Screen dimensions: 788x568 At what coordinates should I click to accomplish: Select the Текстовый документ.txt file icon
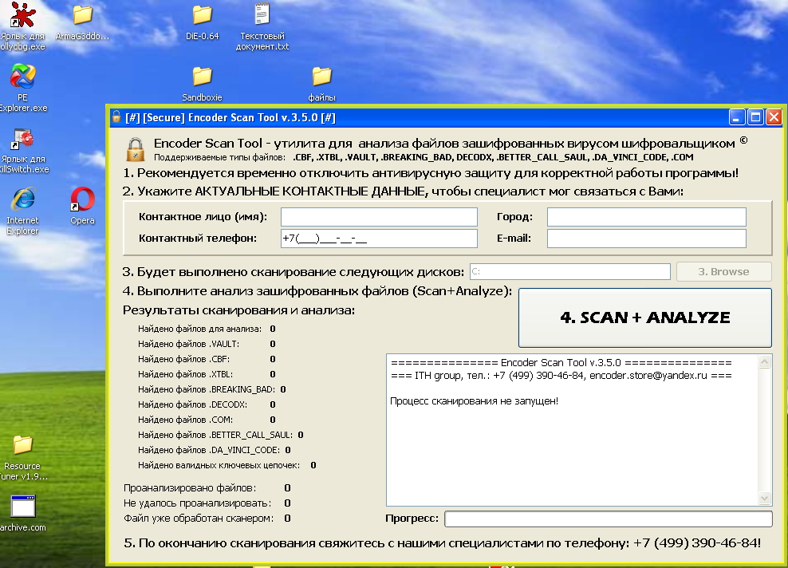click(x=262, y=14)
